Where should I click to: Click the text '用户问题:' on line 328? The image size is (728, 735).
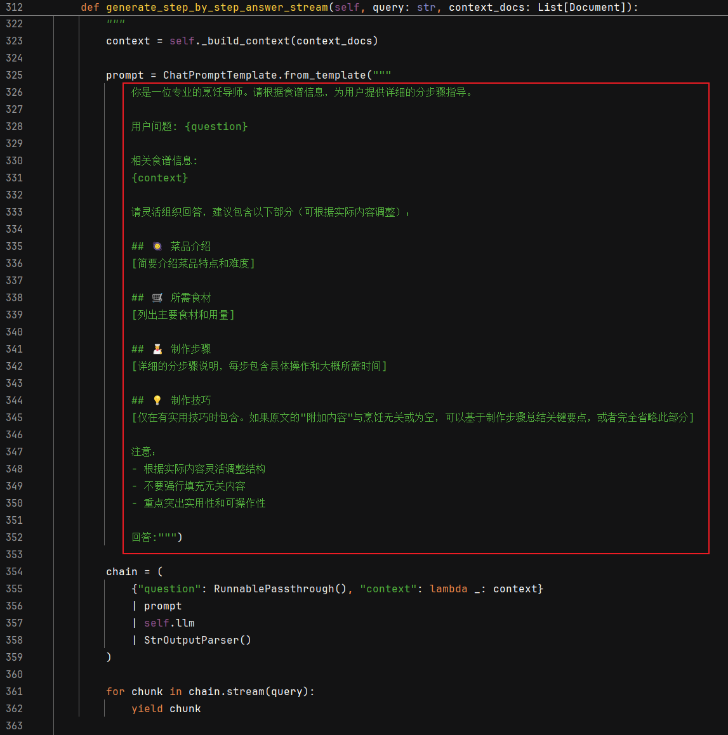[x=154, y=127]
